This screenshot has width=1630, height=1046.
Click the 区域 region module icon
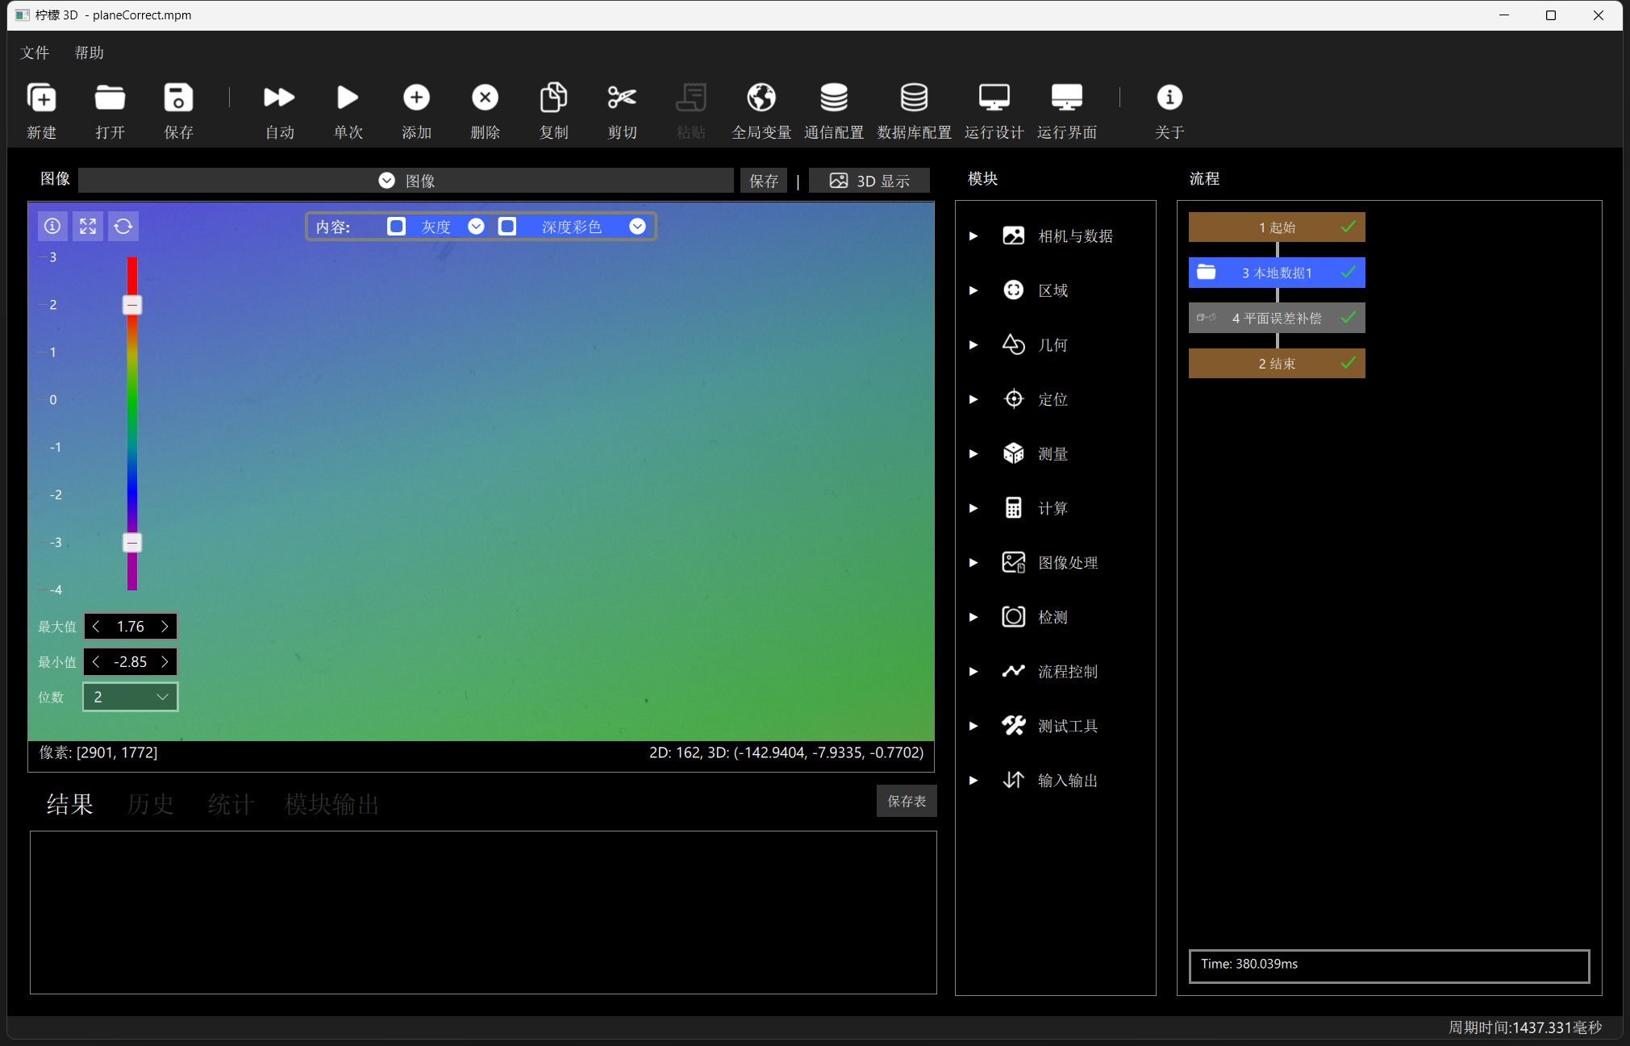[1013, 290]
